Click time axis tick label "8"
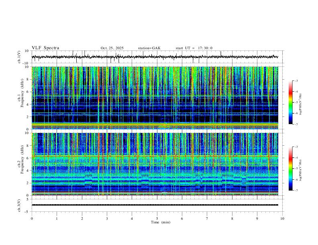Image resolution: width=318 pixels, height=245 pixels. pyautogui.click(x=232, y=219)
